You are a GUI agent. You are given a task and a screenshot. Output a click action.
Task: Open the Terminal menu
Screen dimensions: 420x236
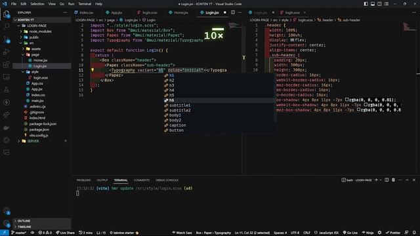click(85, 4)
